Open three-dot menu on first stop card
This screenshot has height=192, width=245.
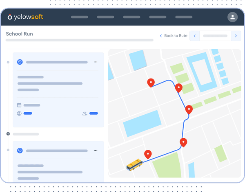click(96, 62)
